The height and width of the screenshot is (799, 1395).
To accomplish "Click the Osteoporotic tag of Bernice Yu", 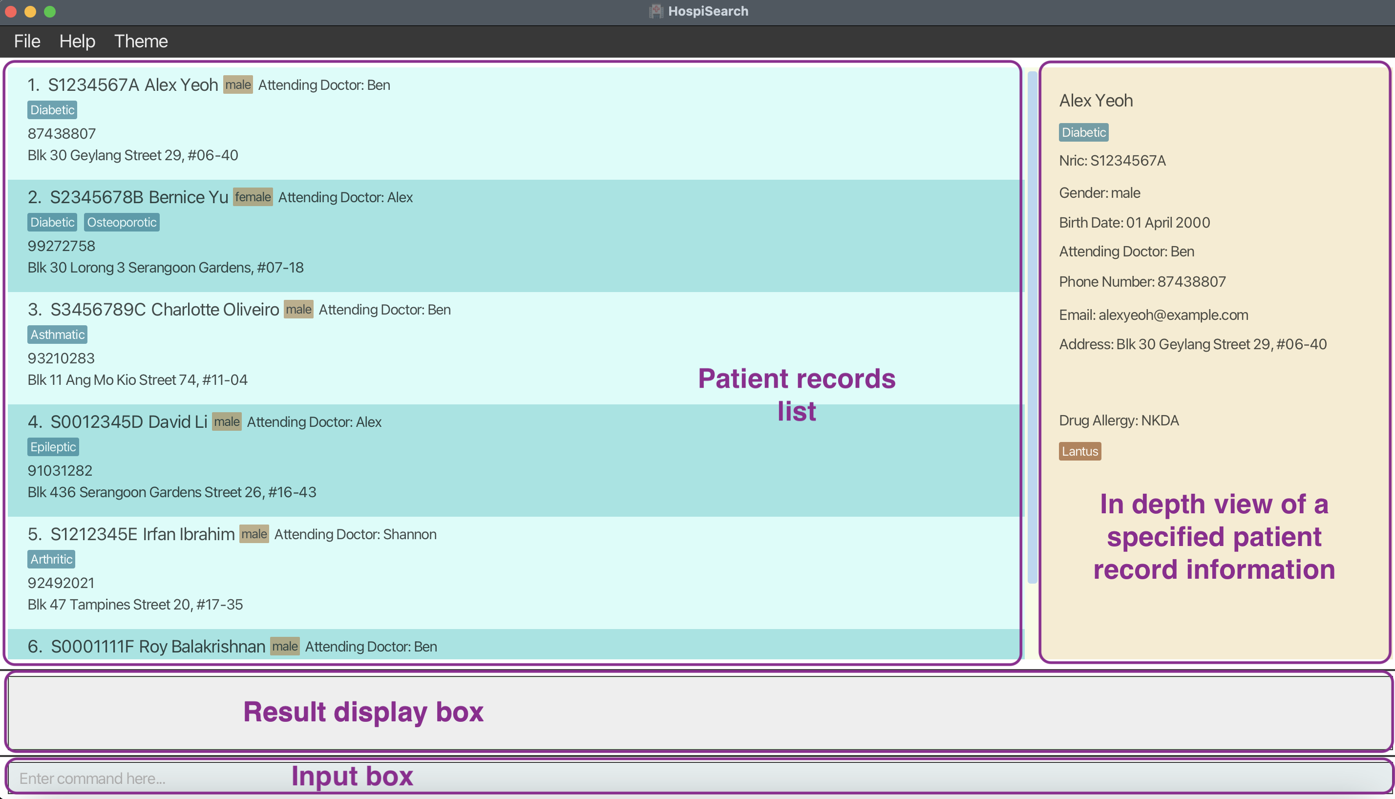I will (x=122, y=222).
